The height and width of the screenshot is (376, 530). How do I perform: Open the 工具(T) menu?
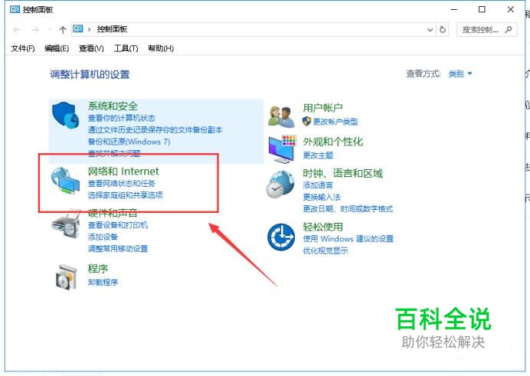[126, 48]
